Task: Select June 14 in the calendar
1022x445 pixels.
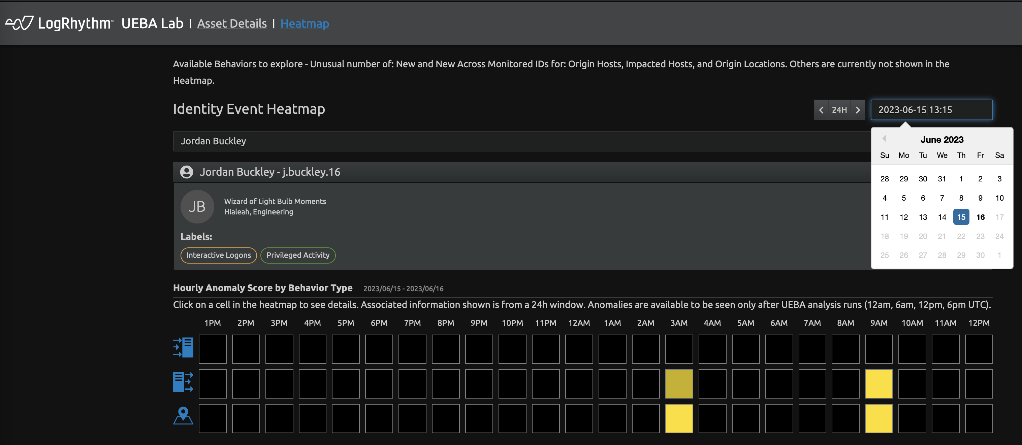Action: tap(942, 217)
